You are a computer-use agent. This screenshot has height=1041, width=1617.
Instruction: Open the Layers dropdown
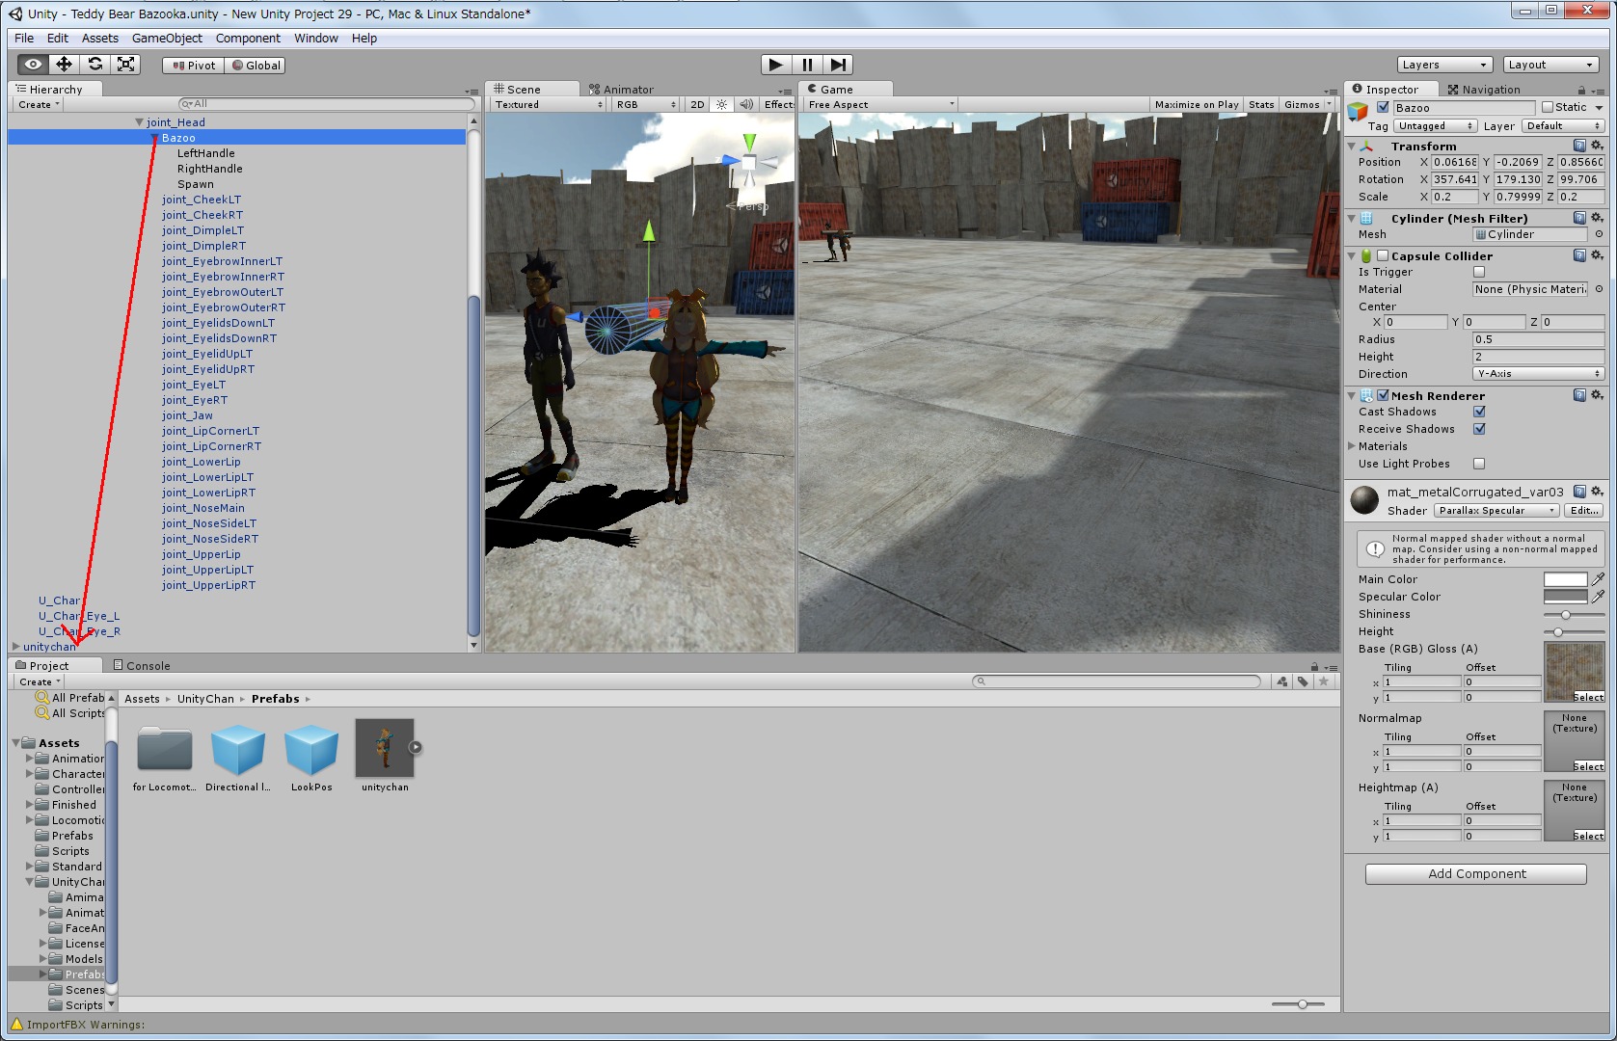1443,65
